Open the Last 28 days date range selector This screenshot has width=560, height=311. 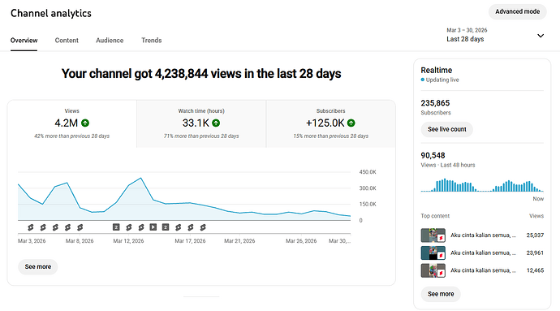495,35
